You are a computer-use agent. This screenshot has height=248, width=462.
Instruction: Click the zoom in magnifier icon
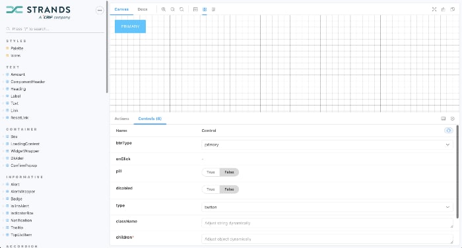coord(164,9)
